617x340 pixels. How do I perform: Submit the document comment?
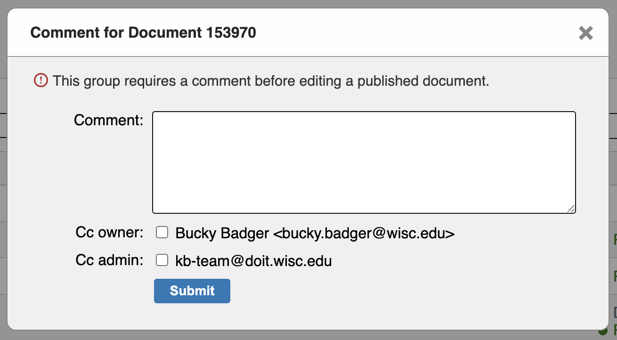coord(192,291)
